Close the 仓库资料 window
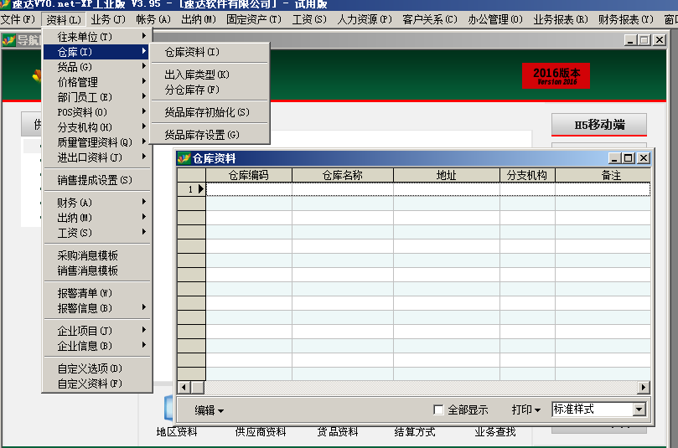Image resolution: width=678 pixels, height=448 pixels. click(644, 158)
